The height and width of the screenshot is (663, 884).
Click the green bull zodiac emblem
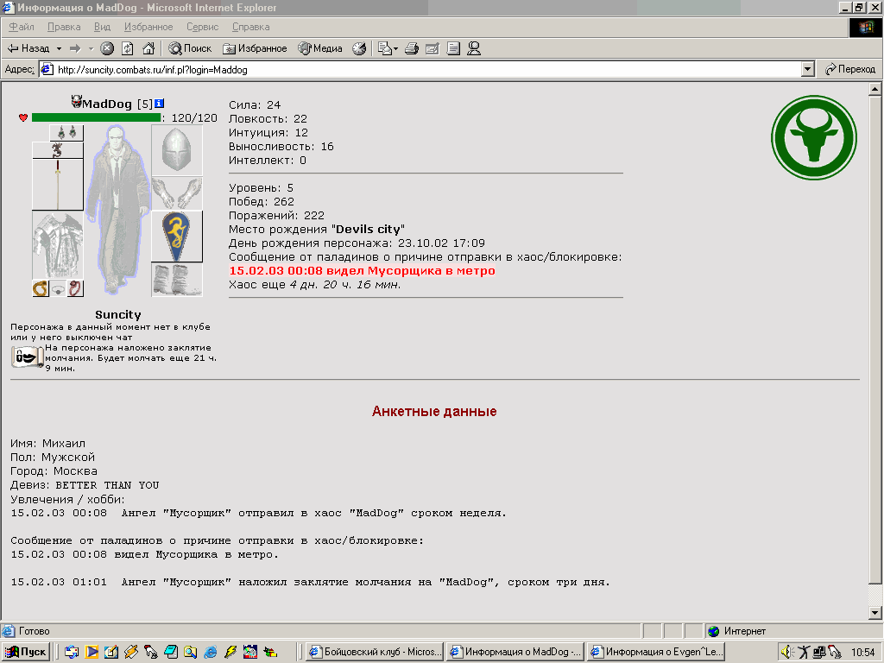pyautogui.click(x=813, y=137)
